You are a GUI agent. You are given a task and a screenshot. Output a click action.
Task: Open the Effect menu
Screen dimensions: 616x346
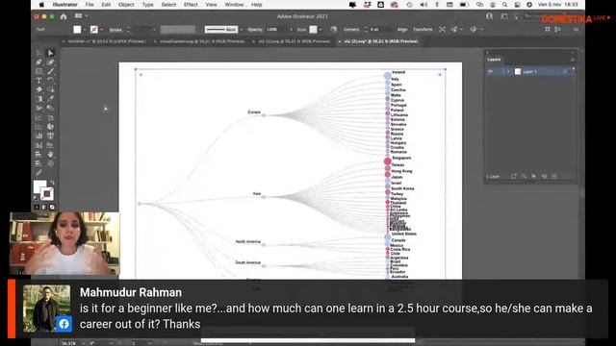(191, 5)
